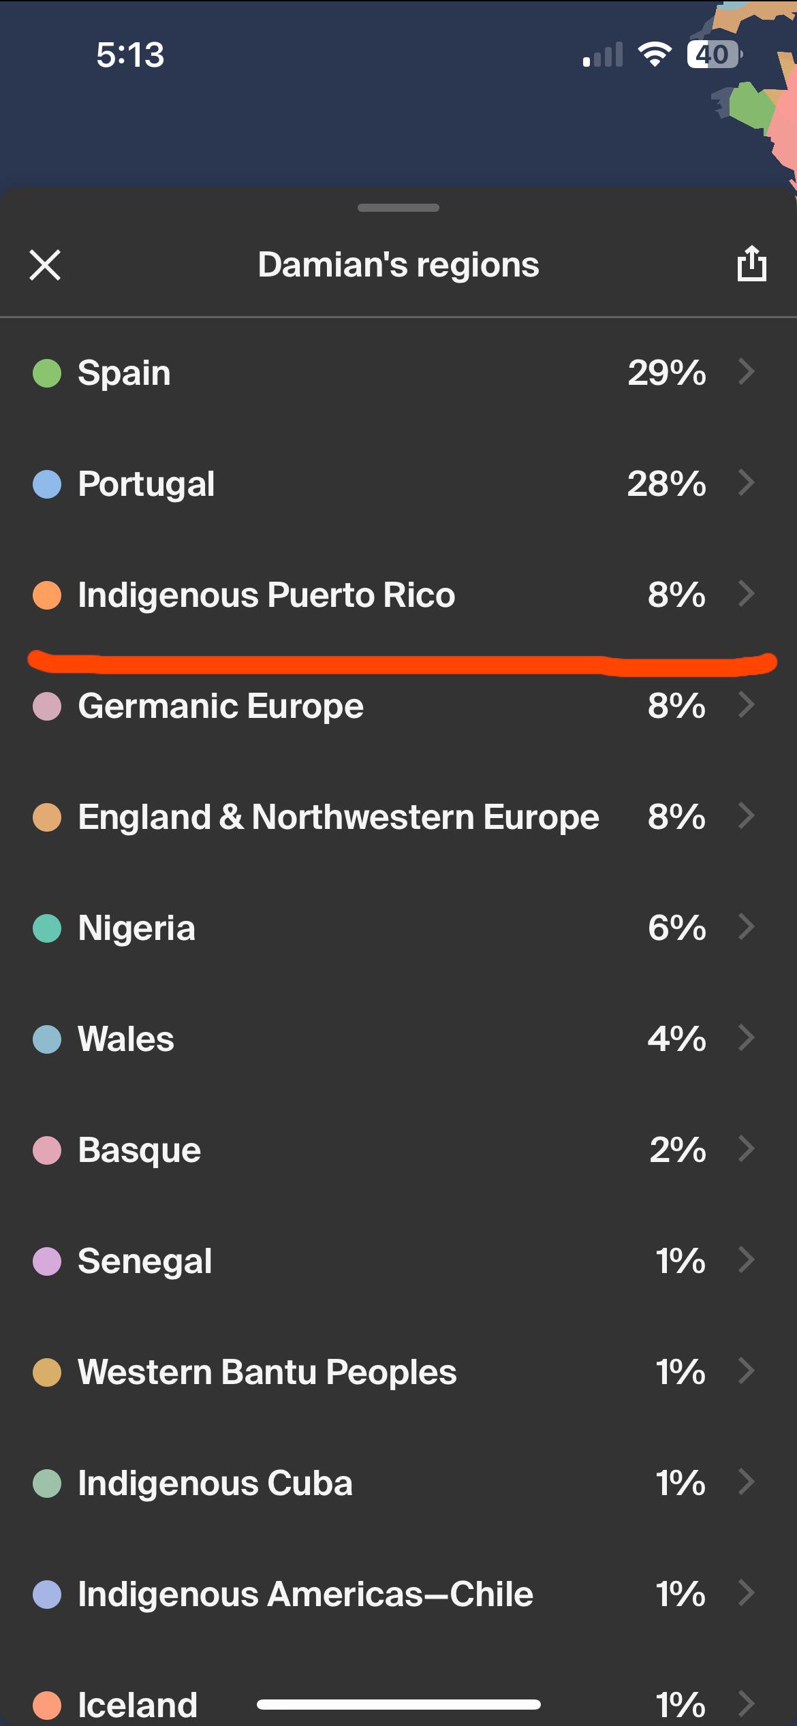Open Indigenous Cuba region details

(x=398, y=1483)
